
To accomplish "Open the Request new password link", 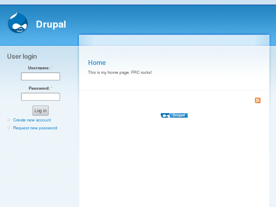I will (35, 128).
